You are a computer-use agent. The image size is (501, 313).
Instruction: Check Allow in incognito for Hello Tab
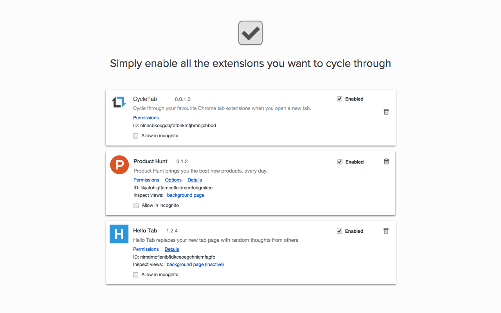(136, 275)
